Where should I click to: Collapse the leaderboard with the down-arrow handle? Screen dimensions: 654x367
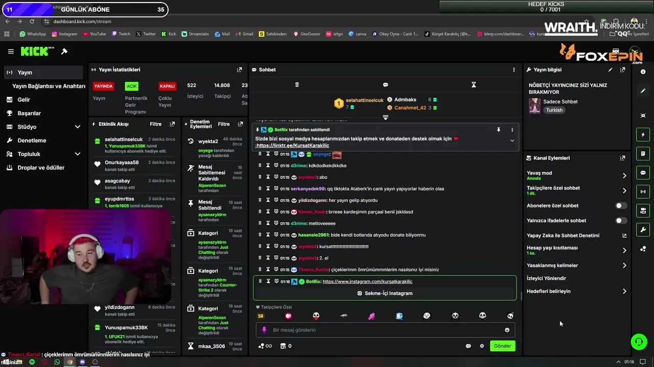385,117
